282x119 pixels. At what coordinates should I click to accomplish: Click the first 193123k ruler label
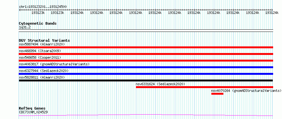pyautogui.click(x=38, y=13)
